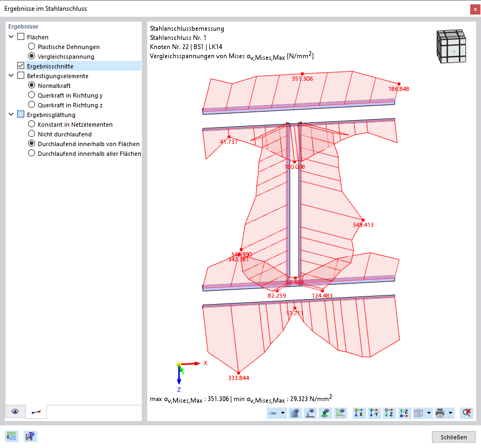This screenshot has height=448, width=481.
Task: Click the navigation cube in the viewport
Action: pyautogui.click(x=451, y=46)
